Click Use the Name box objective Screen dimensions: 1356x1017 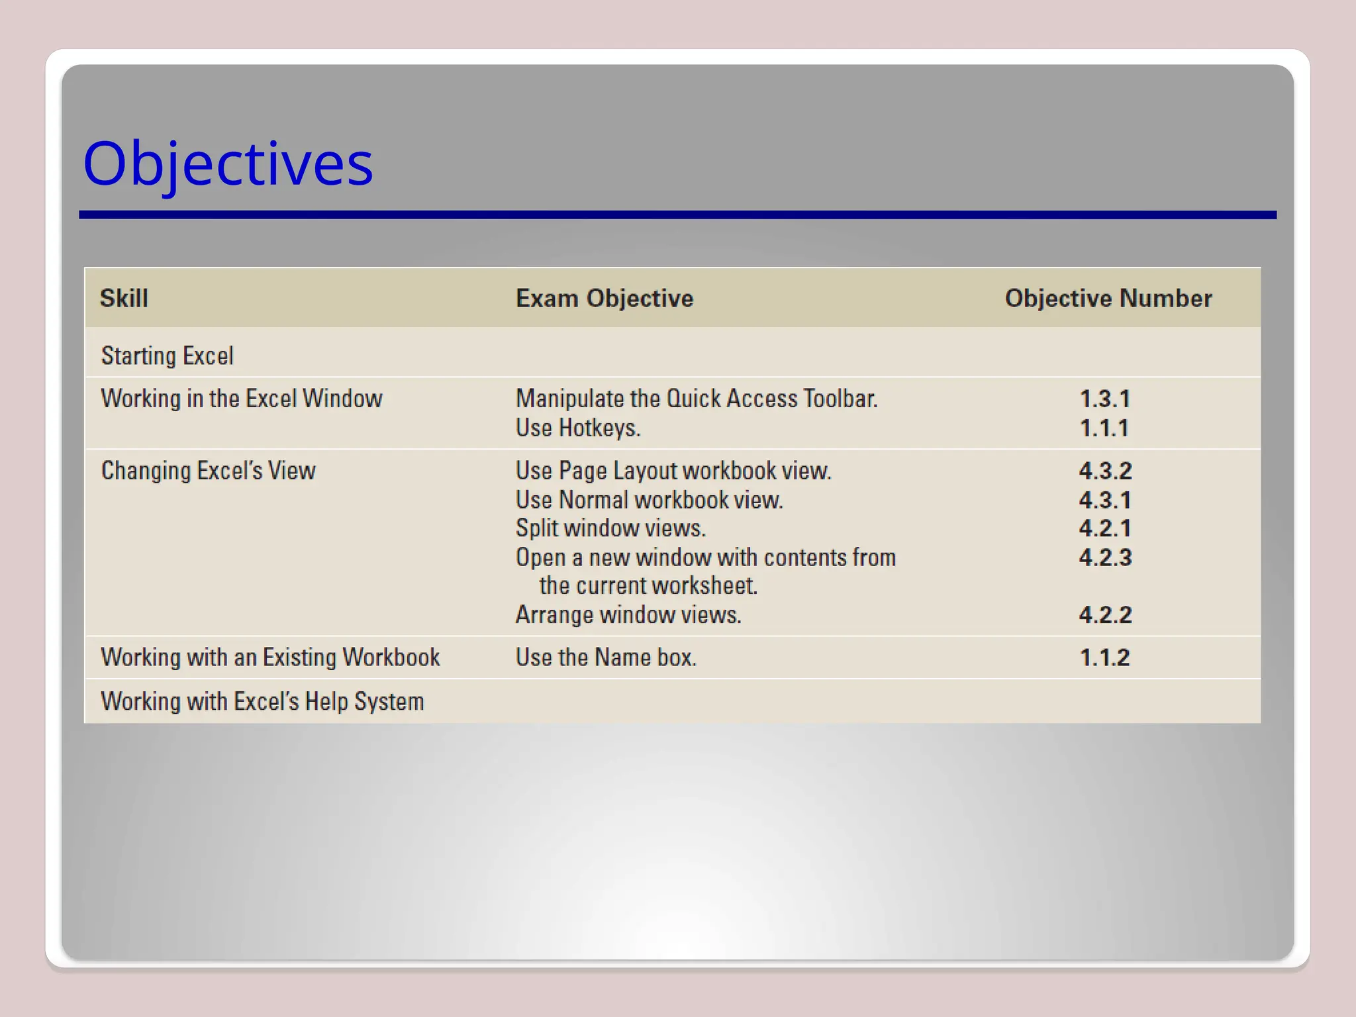click(606, 657)
